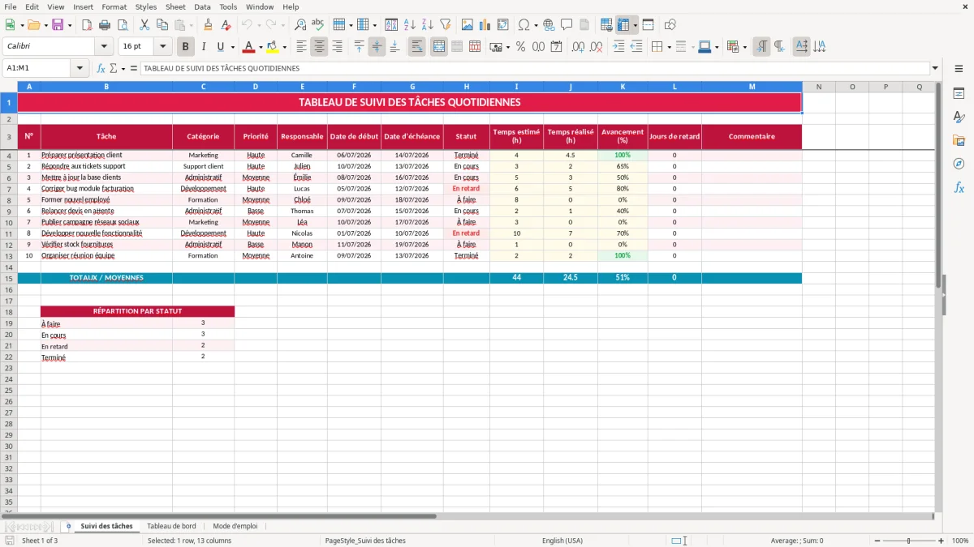
Task: Toggle Center Vertically alignment
Action: [x=377, y=47]
